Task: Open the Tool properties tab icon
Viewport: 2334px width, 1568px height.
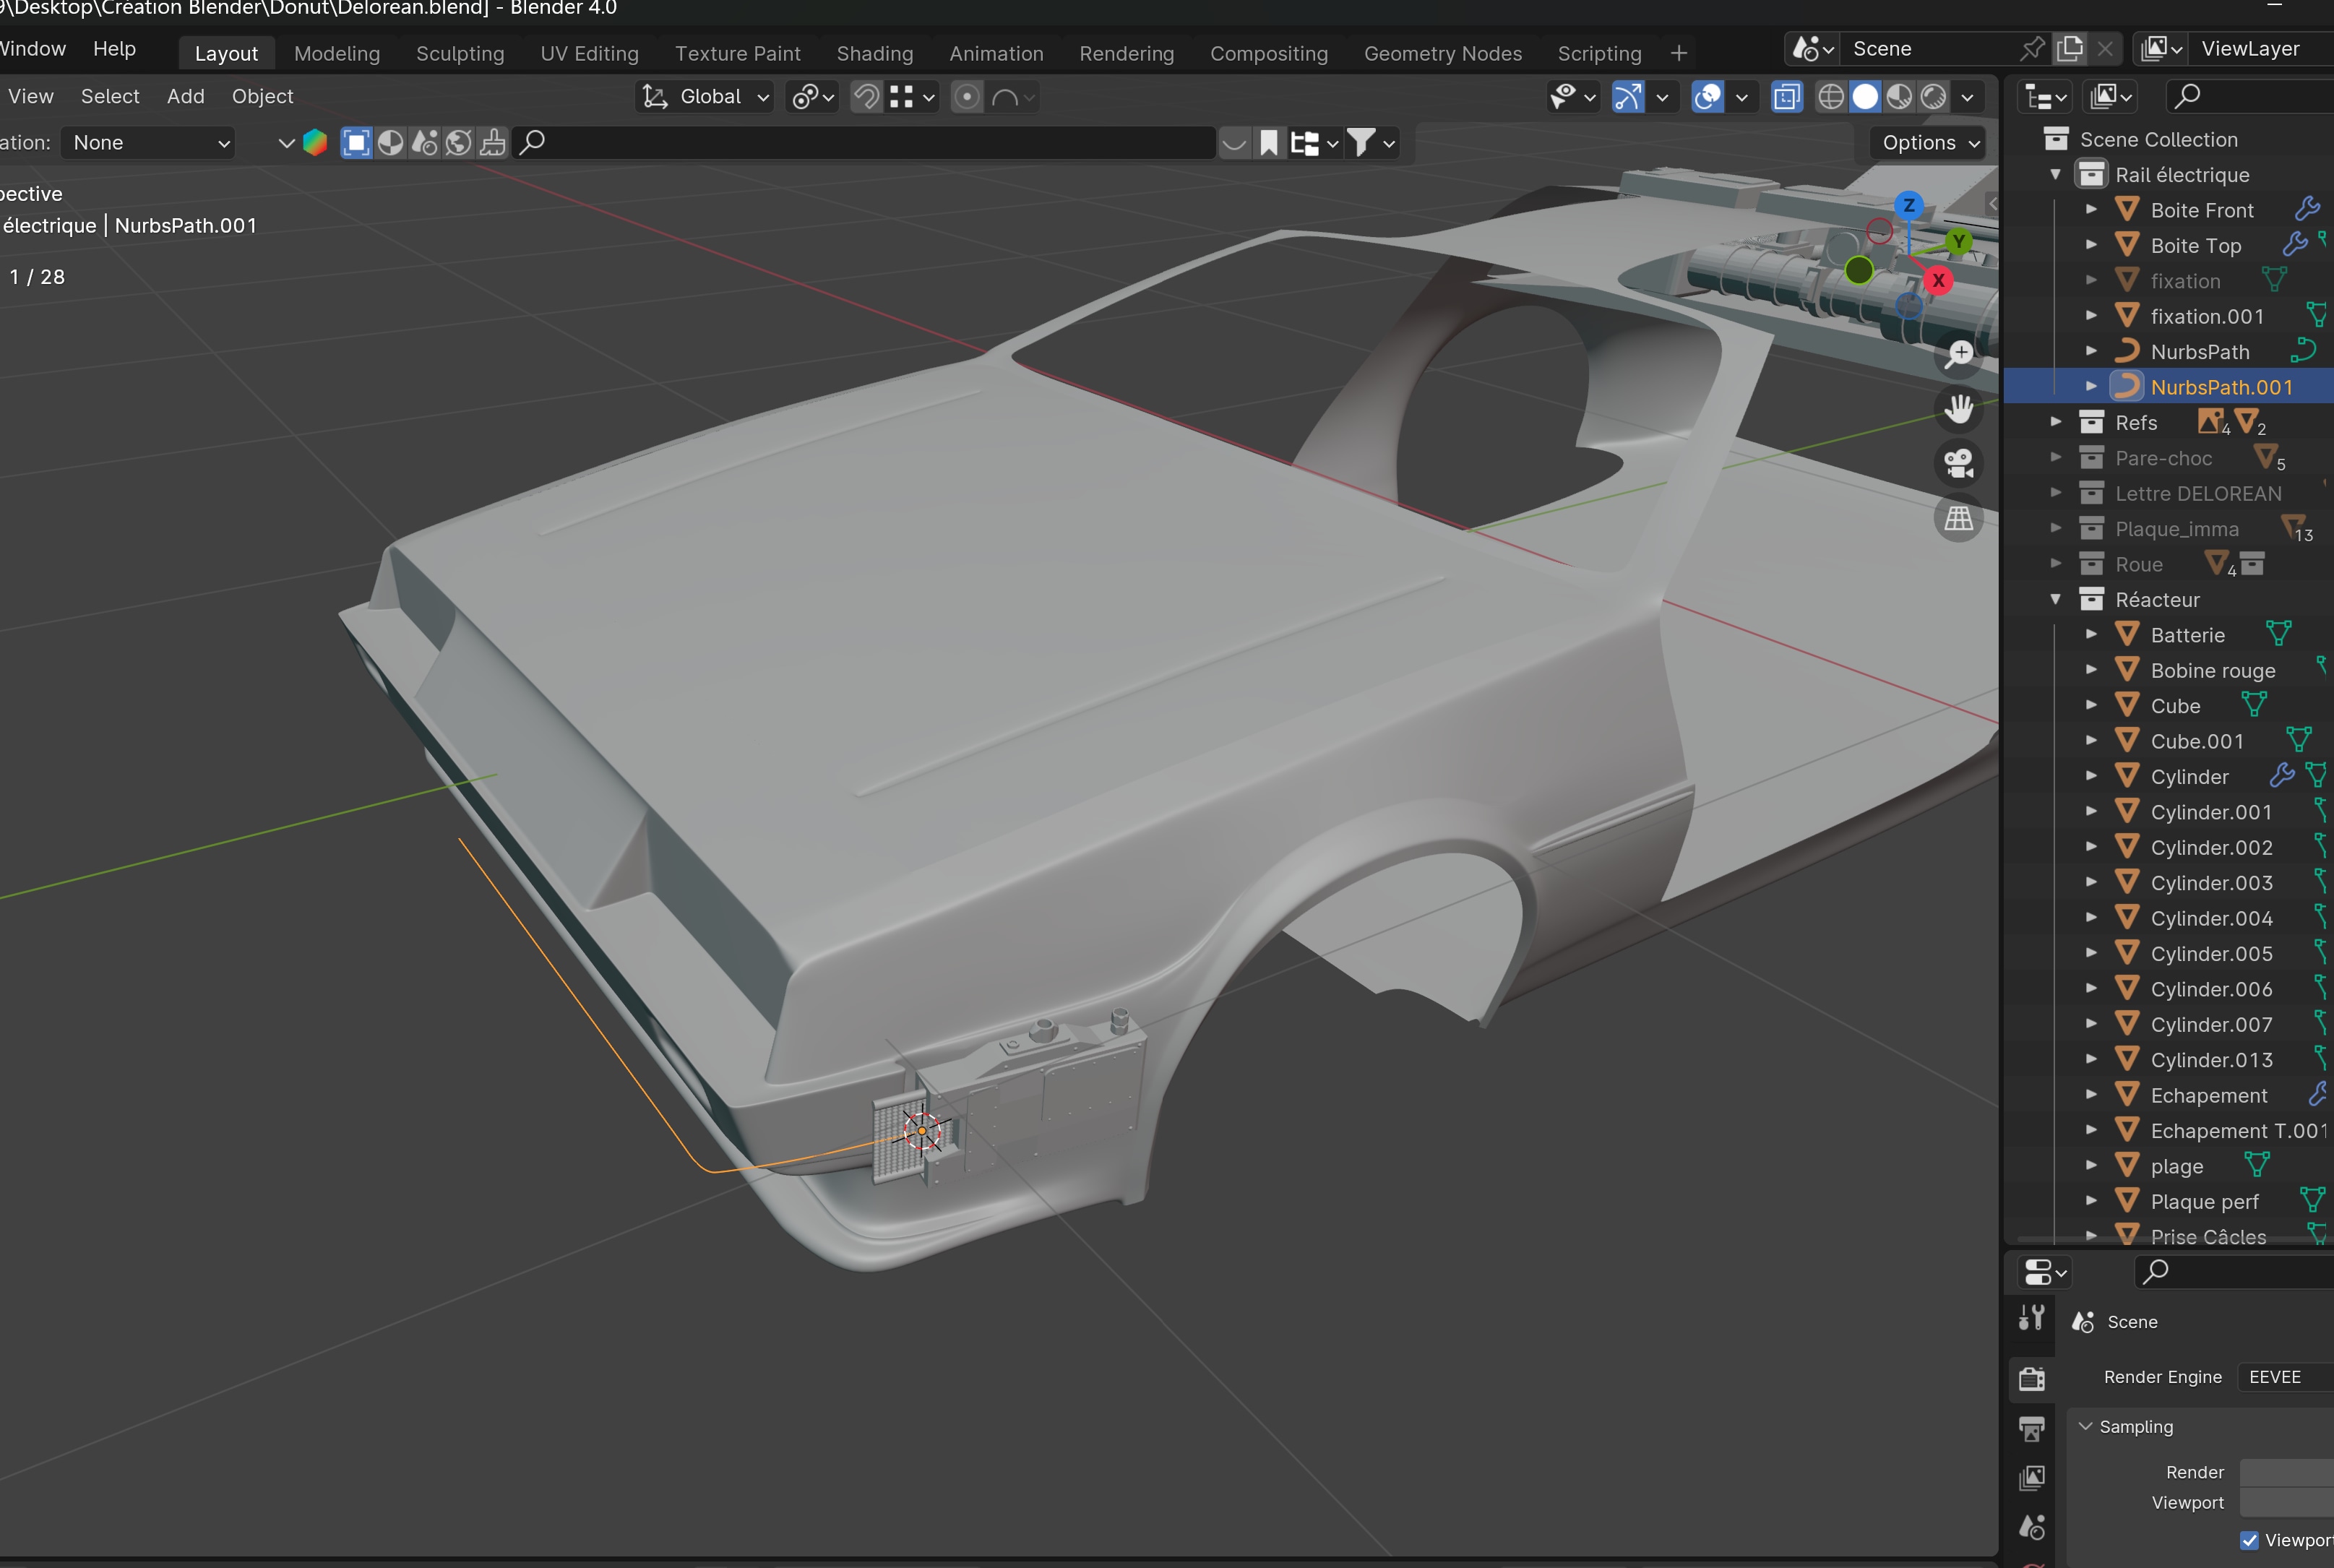Action: pyautogui.click(x=2031, y=1319)
